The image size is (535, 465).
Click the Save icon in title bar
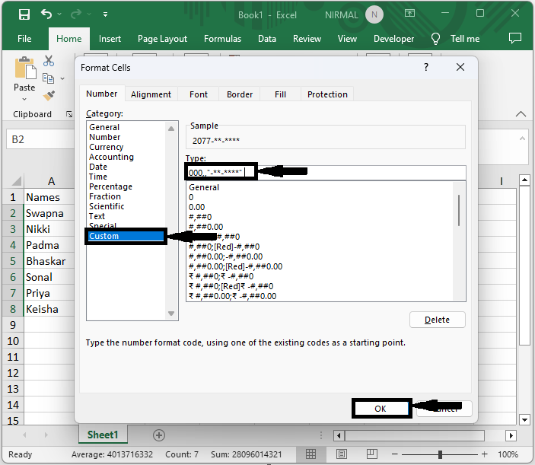coord(24,14)
